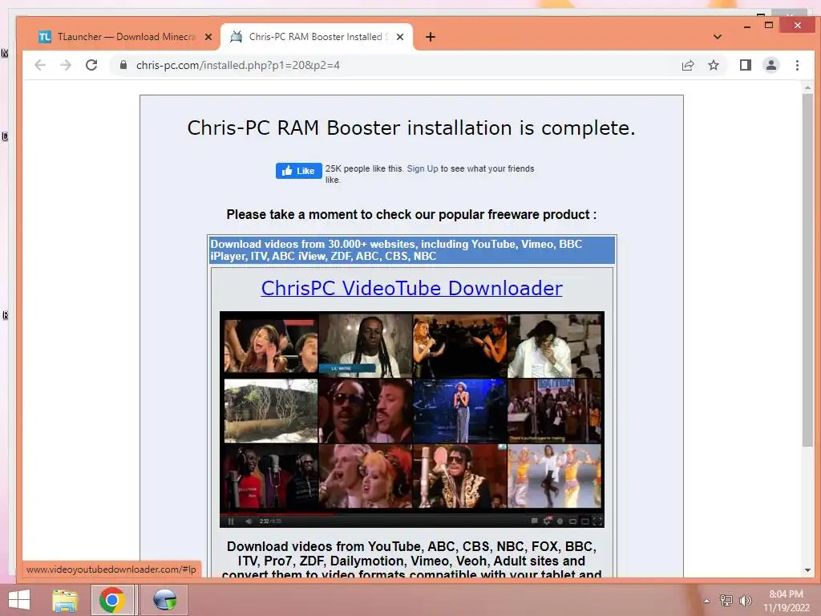Pause the video preview player

[x=231, y=521]
